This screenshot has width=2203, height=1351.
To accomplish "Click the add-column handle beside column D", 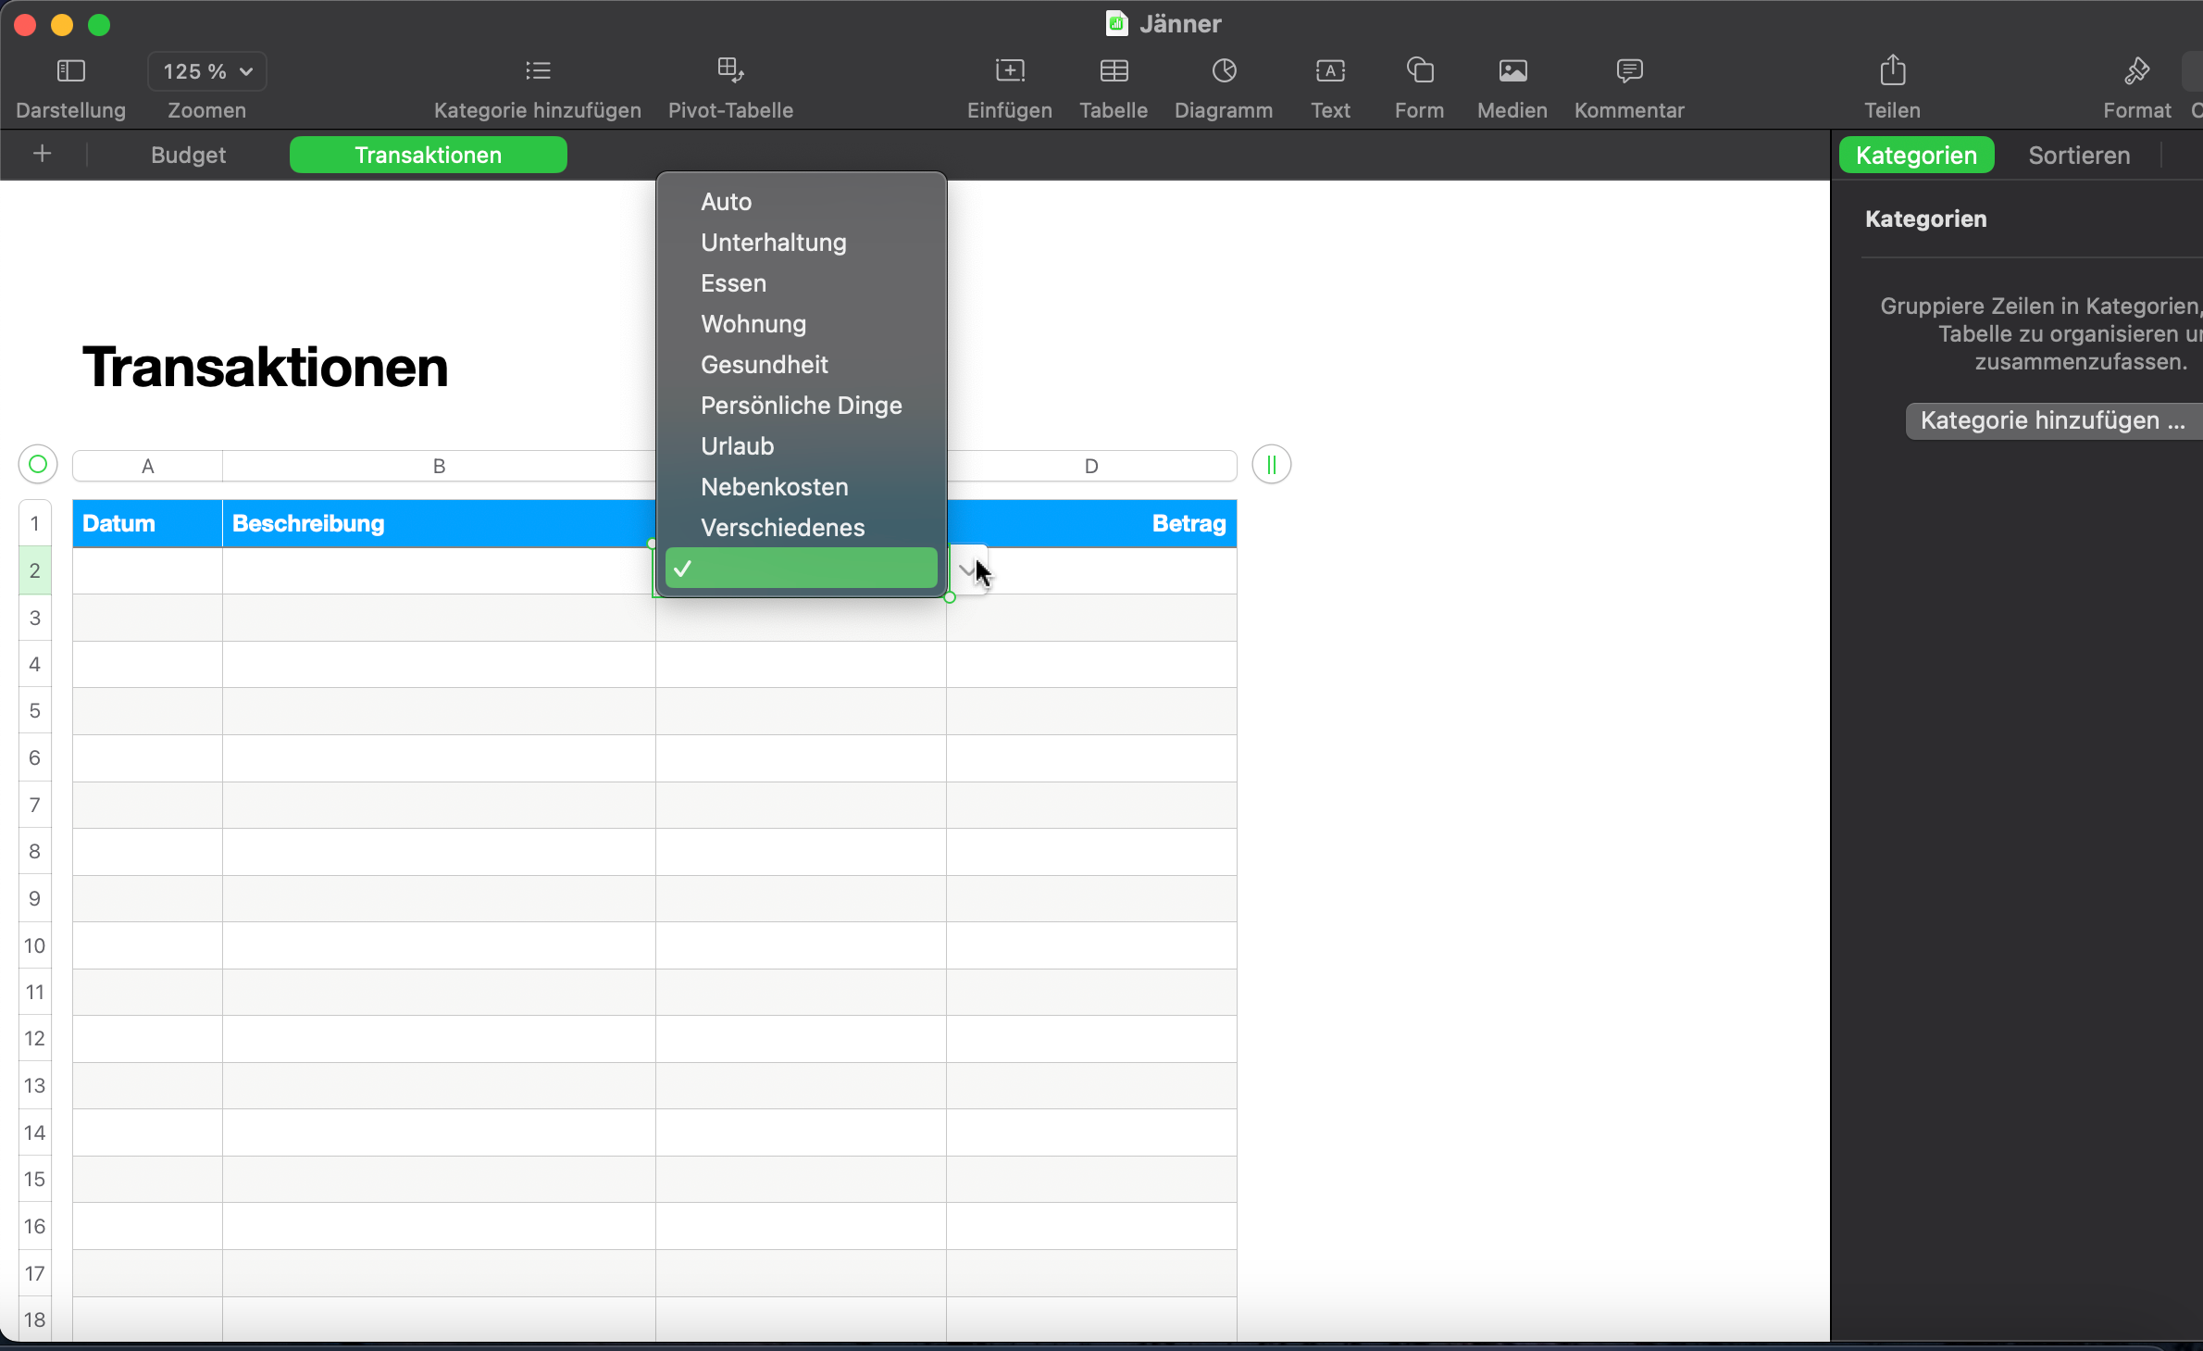I will (1271, 465).
